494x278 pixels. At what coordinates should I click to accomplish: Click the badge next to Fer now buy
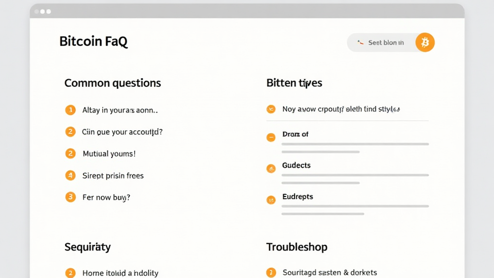(x=70, y=197)
